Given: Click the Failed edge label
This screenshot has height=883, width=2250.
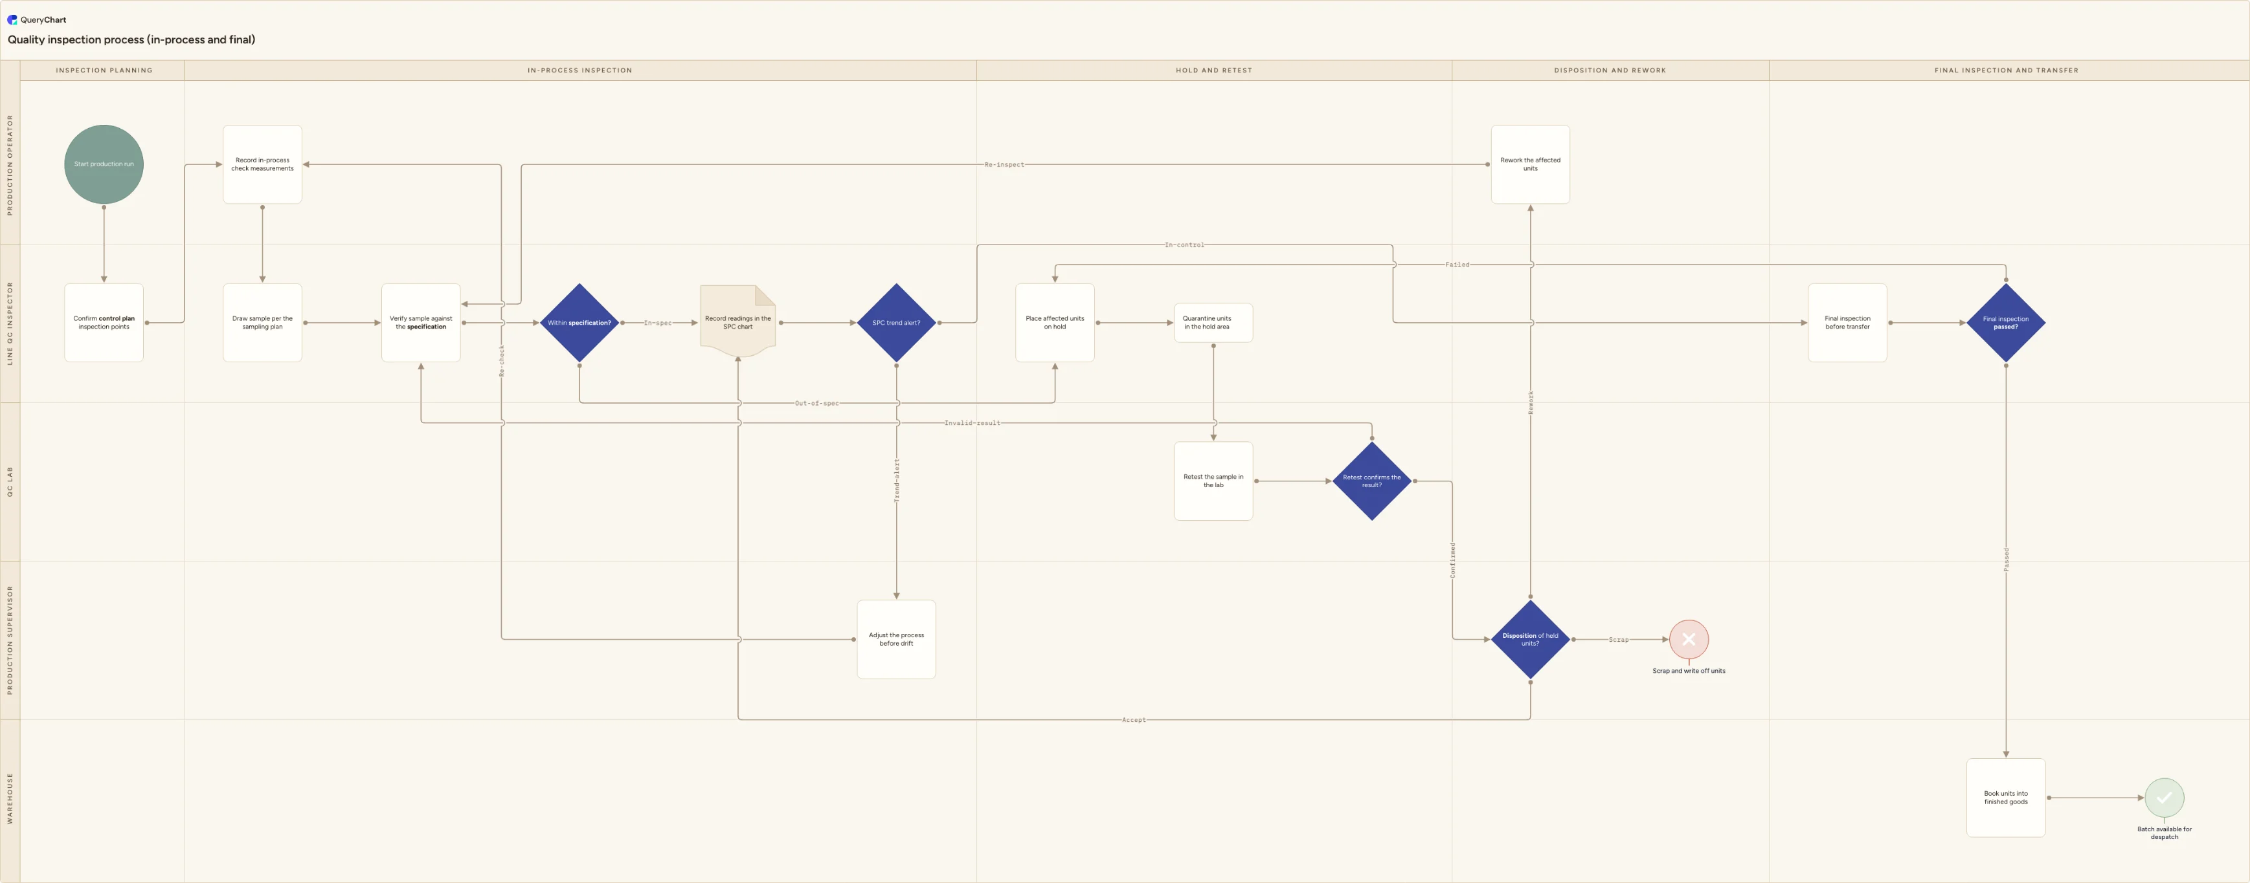Looking at the screenshot, I should click(1457, 265).
